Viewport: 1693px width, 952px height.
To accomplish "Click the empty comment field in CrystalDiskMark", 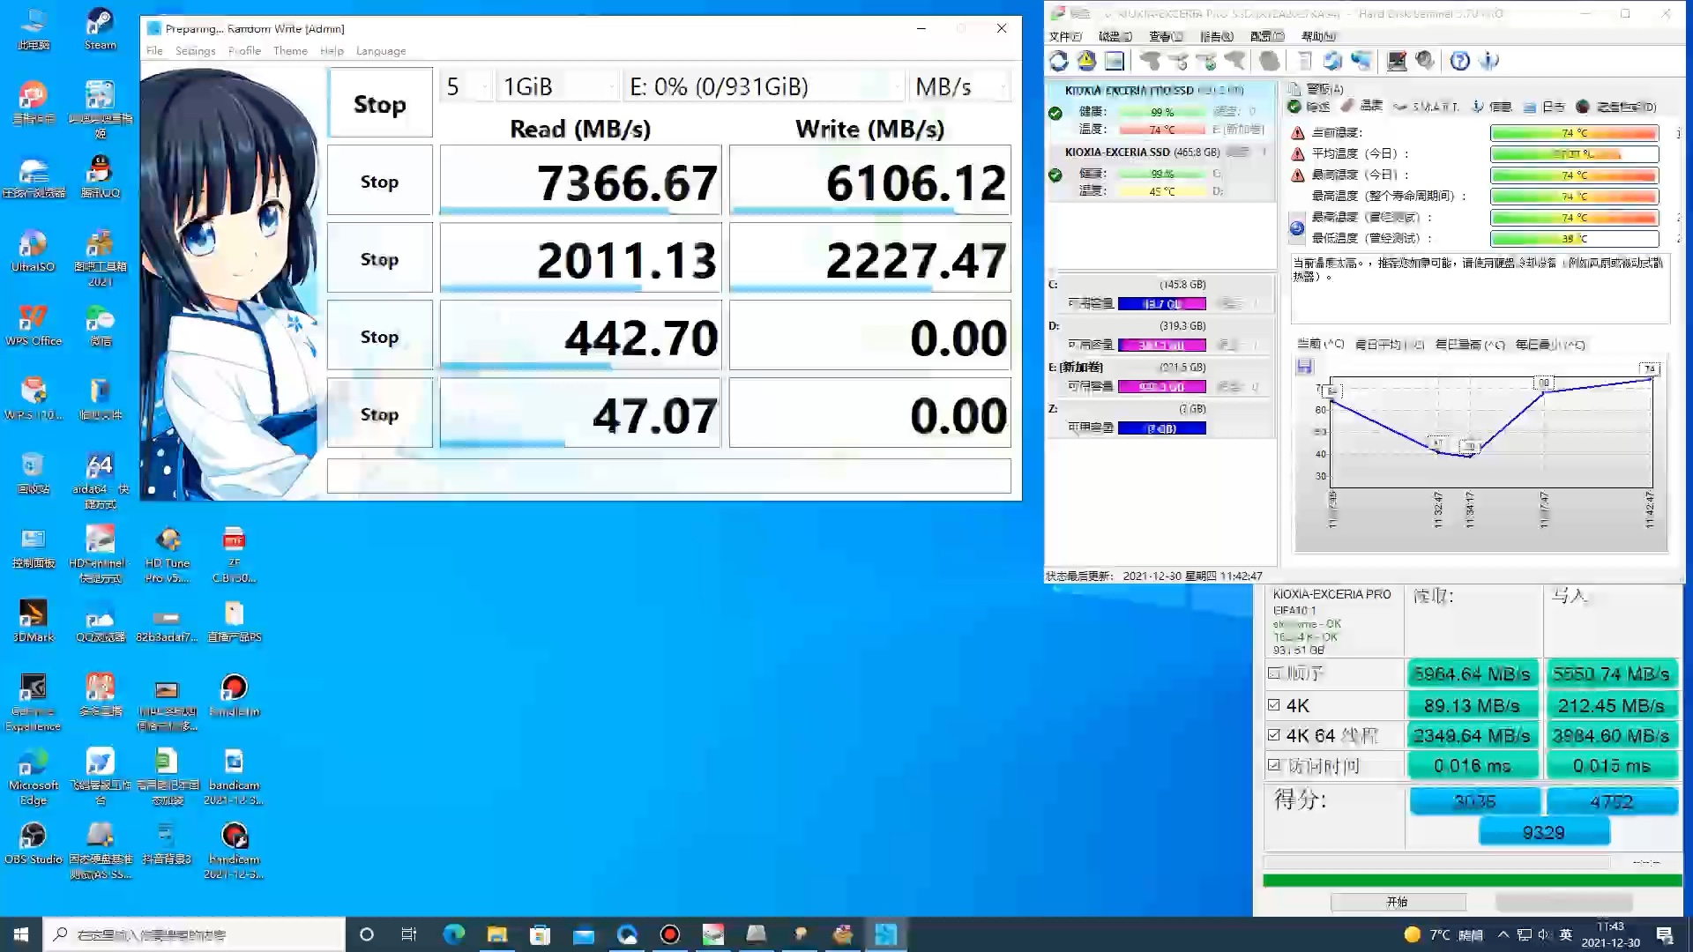I will point(668,476).
